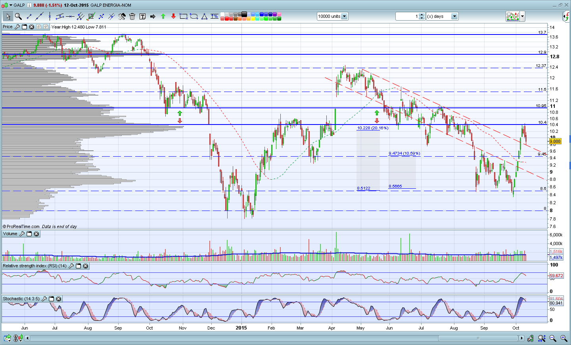
Task: Toggle maximize on the Stochastic panel
Action: pos(51,299)
